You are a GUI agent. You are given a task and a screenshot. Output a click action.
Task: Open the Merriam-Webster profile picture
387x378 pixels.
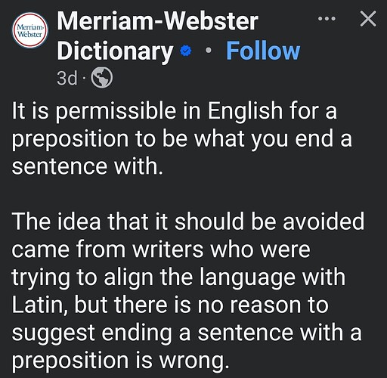(x=30, y=30)
